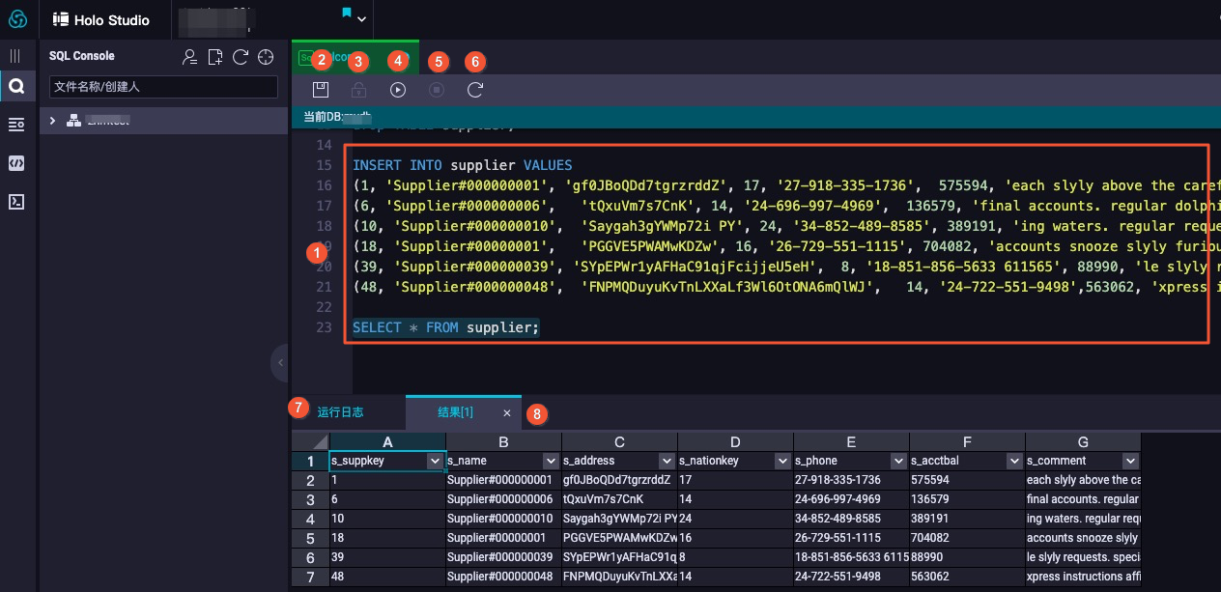
Task: Click s_acctbal cell 704082
Action: (x=967, y=538)
